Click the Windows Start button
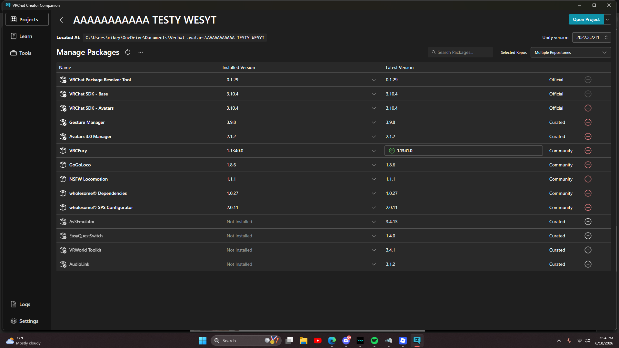This screenshot has height=348, width=619. coord(203,341)
